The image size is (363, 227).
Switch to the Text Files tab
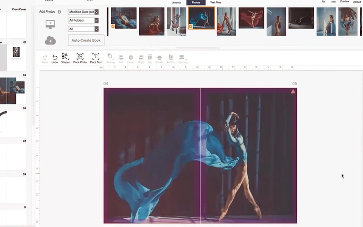(216, 3)
